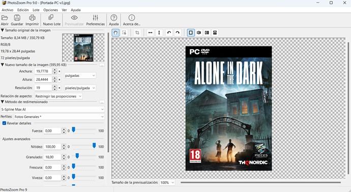The height and width of the screenshot is (192, 351).
Task: Click the Nitidez slider handle
Action: 94,146
